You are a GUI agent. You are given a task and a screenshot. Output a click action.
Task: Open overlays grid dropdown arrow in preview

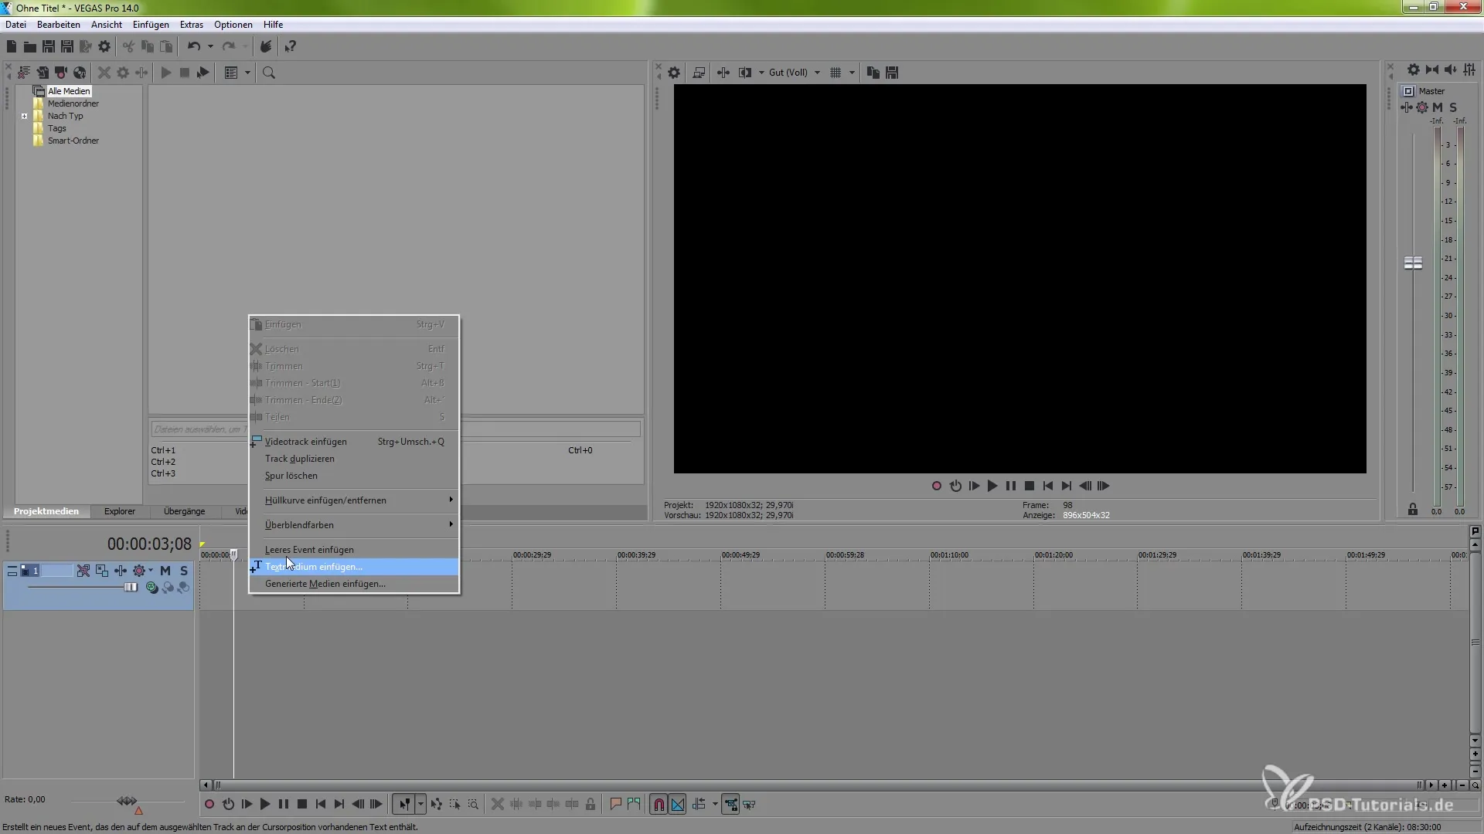(x=853, y=73)
